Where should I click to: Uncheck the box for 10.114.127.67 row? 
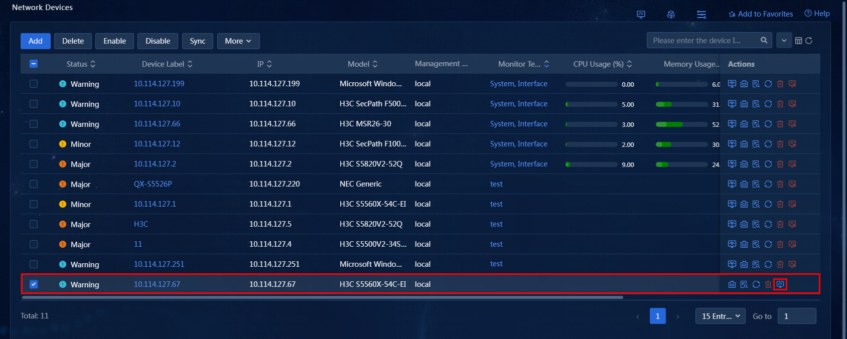point(34,284)
